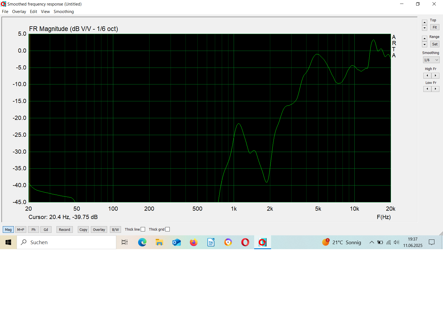
Task: Open the Smoothing 1/6 dropdown
Action: point(431,60)
